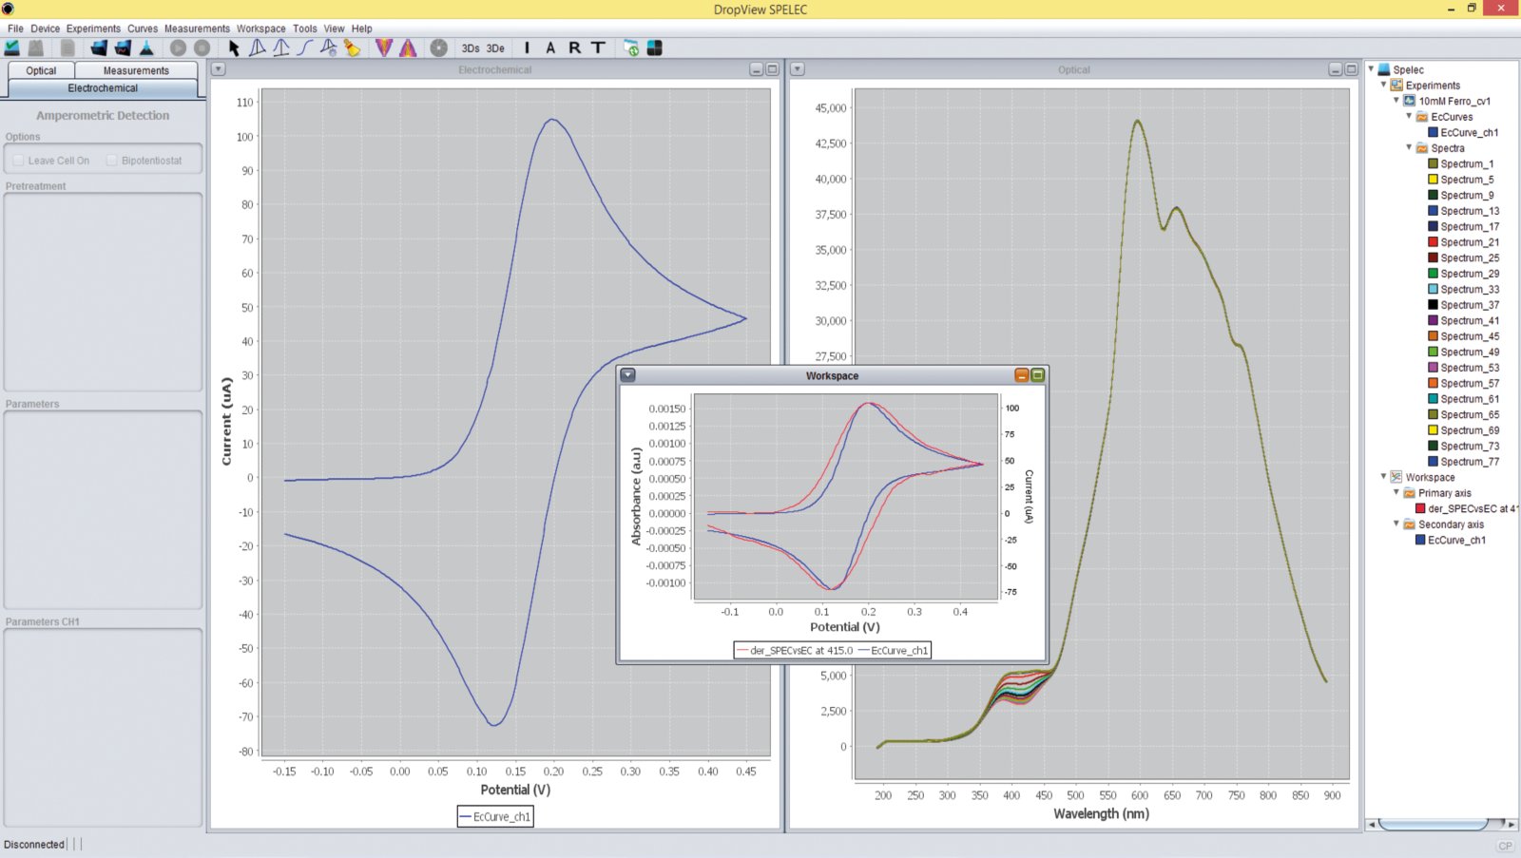The image size is (1521, 858).
Task: Click the grey stop measurement button
Action: click(202, 48)
